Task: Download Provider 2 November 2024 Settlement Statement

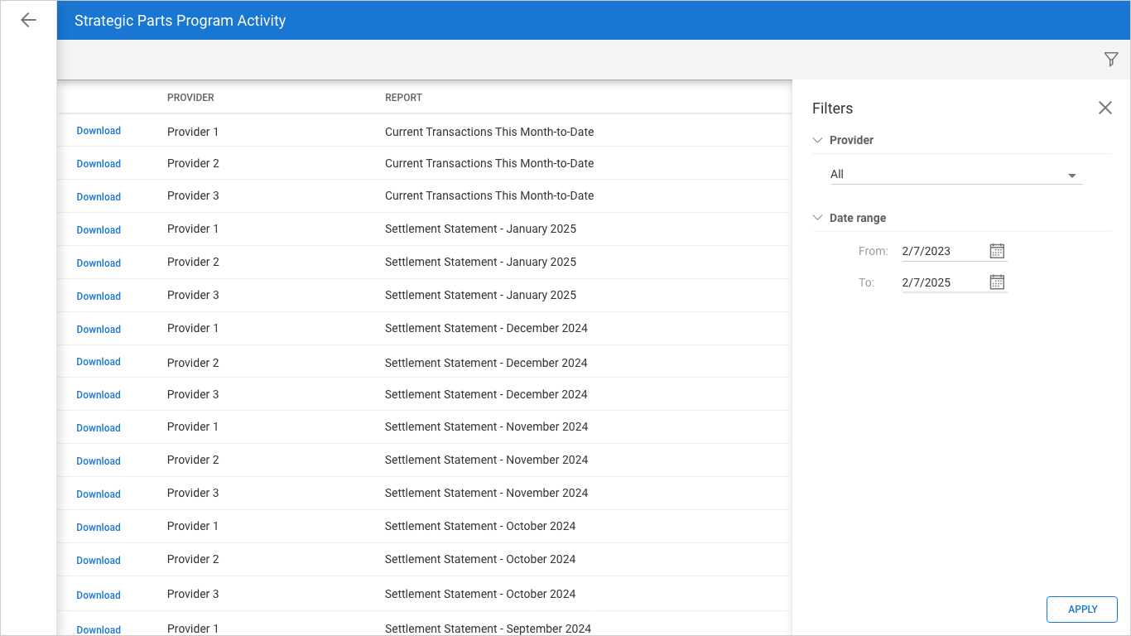Action: (x=99, y=461)
